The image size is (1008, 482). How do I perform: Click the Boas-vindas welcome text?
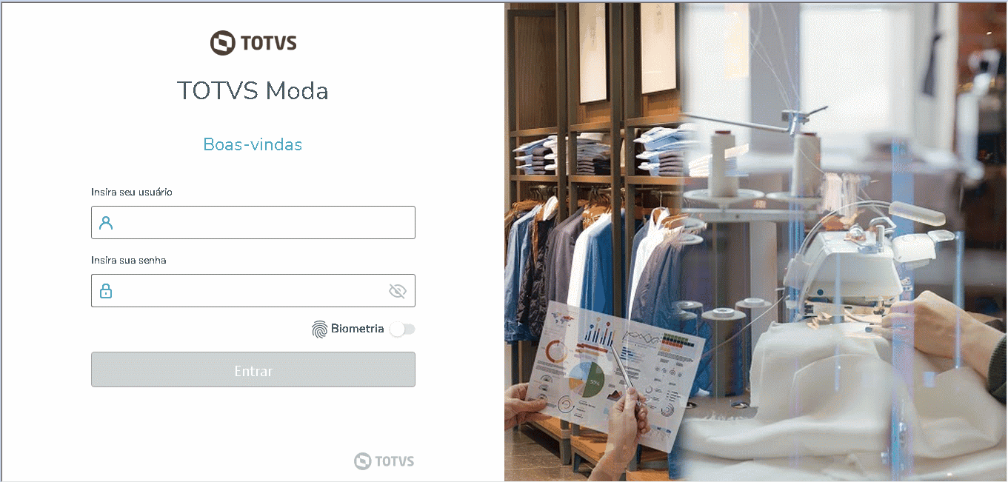point(253,144)
